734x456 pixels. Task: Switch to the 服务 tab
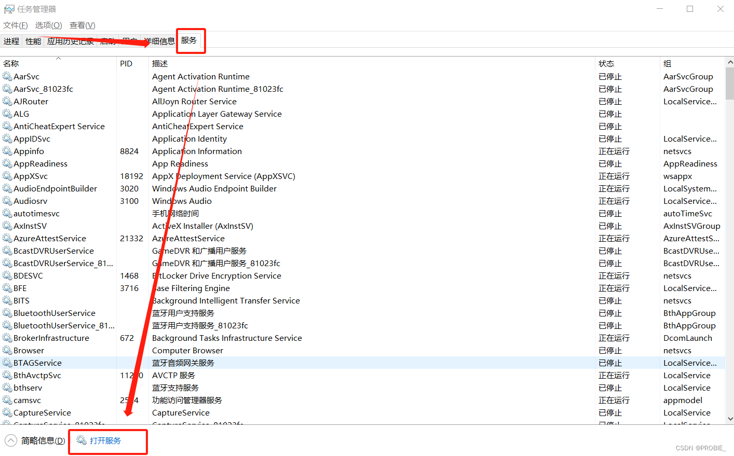pyautogui.click(x=189, y=40)
